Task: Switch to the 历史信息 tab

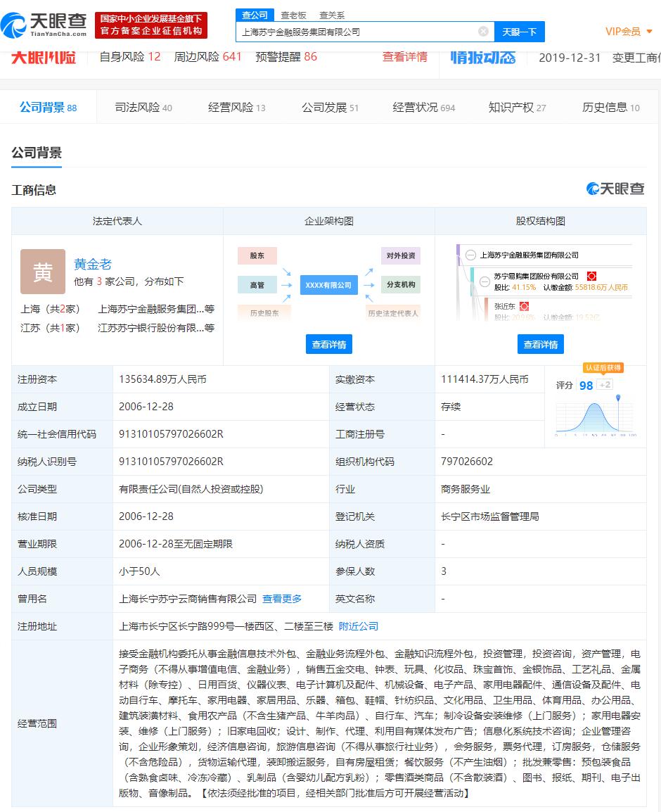Action: pos(605,108)
